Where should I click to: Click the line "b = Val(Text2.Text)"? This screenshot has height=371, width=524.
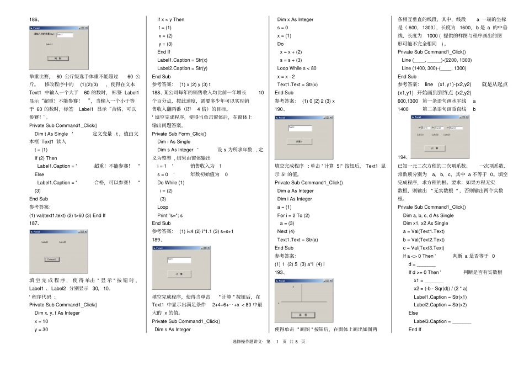(x=424, y=240)
